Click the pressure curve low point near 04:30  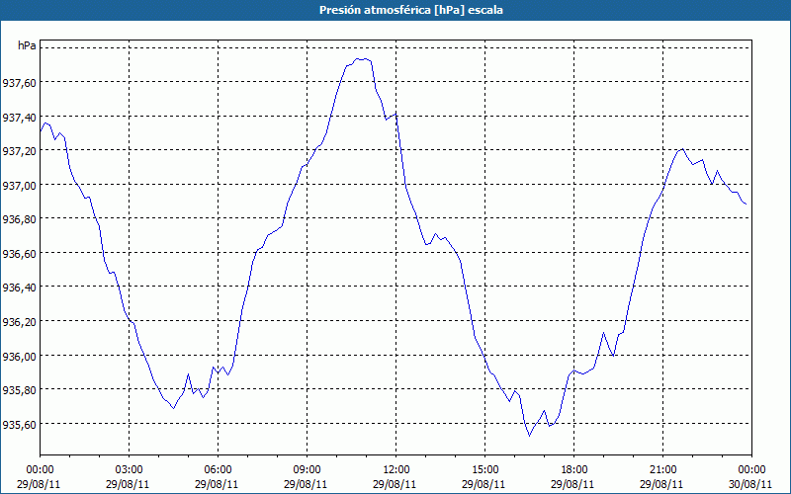(x=173, y=408)
